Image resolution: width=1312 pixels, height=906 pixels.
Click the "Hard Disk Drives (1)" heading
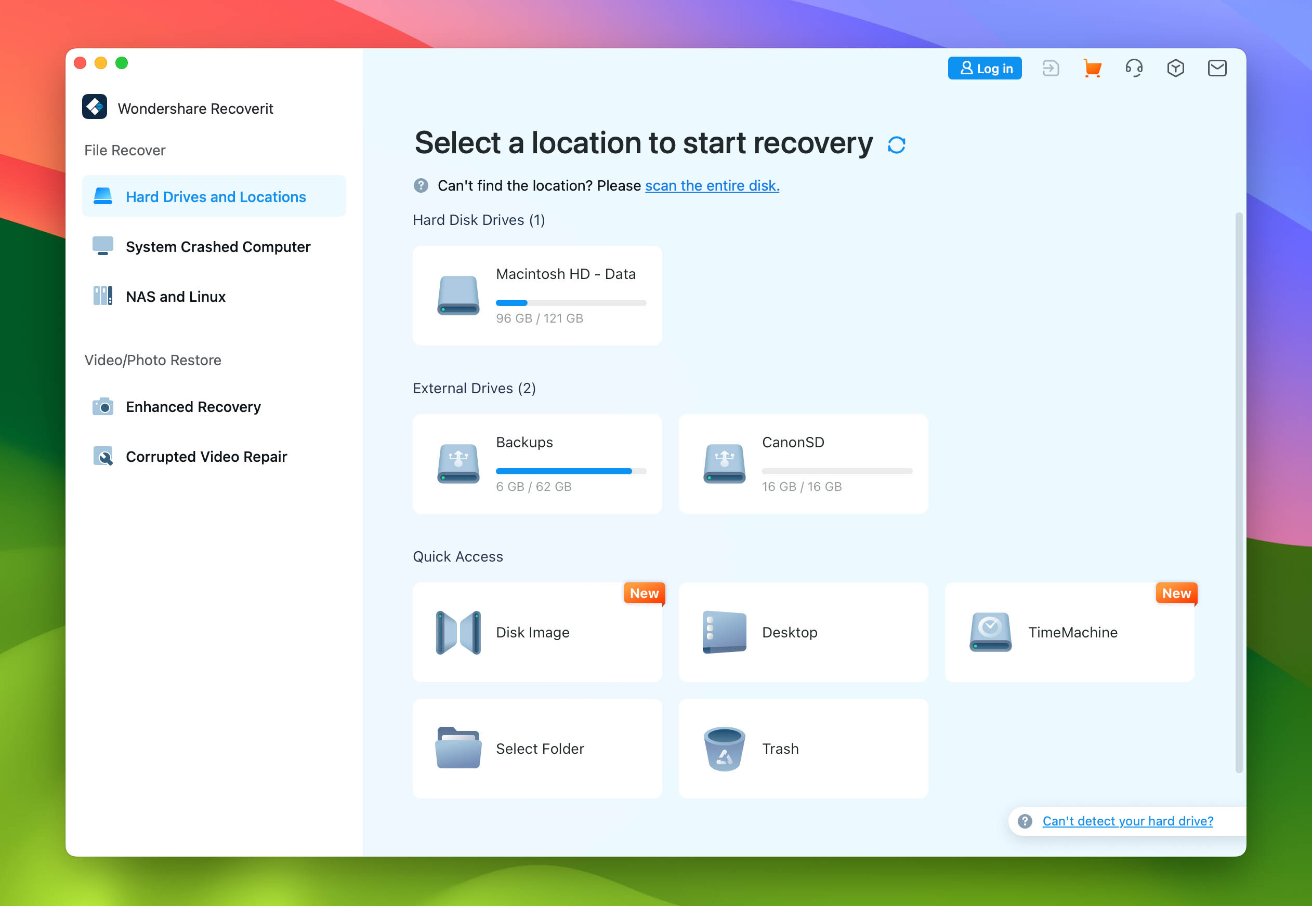pyautogui.click(x=478, y=220)
